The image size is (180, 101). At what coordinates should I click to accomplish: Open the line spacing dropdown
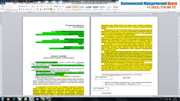pyautogui.click(x=55, y=9)
